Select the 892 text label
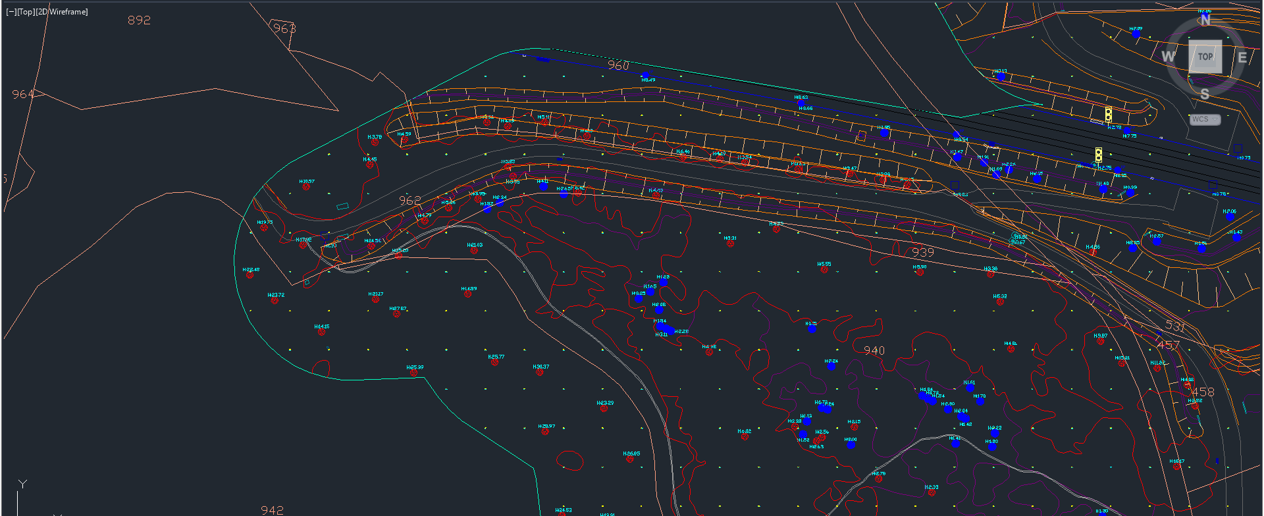The image size is (1264, 516). tap(139, 20)
